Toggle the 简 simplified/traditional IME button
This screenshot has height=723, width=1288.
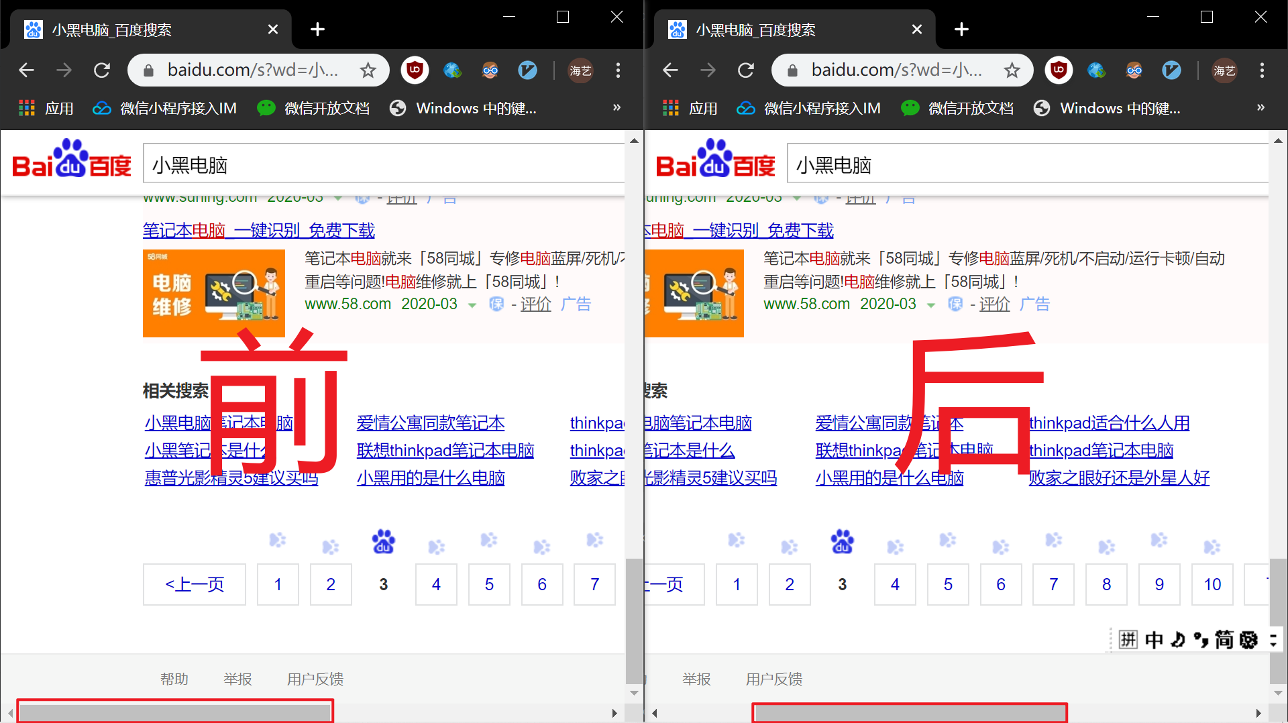click(1224, 639)
